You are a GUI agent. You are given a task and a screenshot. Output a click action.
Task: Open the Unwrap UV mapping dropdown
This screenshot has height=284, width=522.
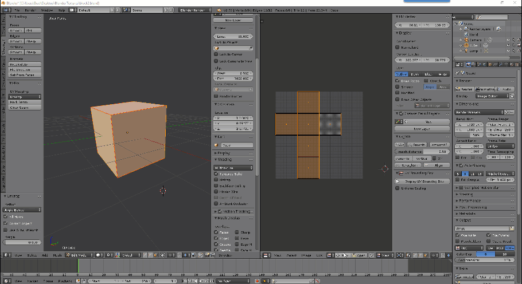(x=25, y=97)
